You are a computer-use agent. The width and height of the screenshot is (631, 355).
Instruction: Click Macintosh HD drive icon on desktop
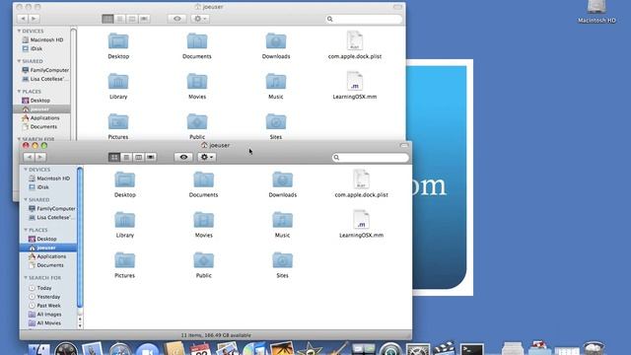pyautogui.click(x=596, y=7)
